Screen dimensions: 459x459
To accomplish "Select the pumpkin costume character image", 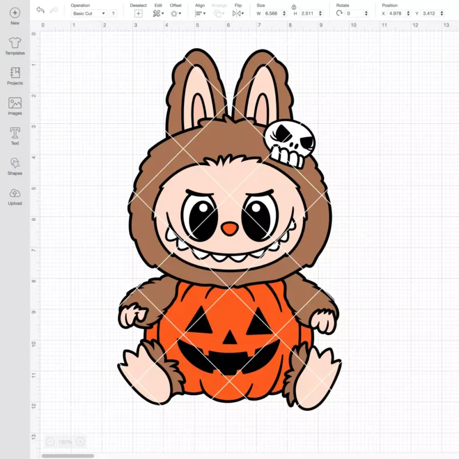I will point(230,229).
